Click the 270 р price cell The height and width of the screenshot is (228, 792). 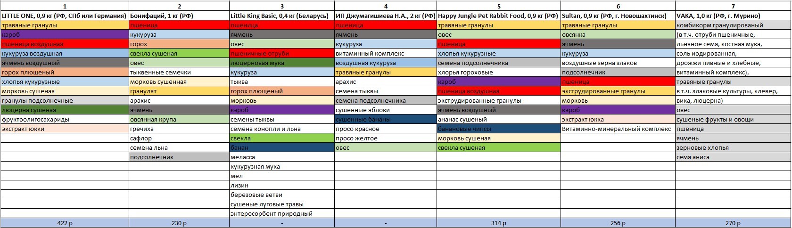[x=733, y=223]
